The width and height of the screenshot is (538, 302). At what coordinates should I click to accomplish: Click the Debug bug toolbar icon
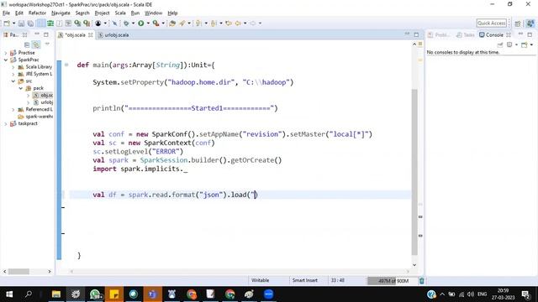[x=126, y=23]
